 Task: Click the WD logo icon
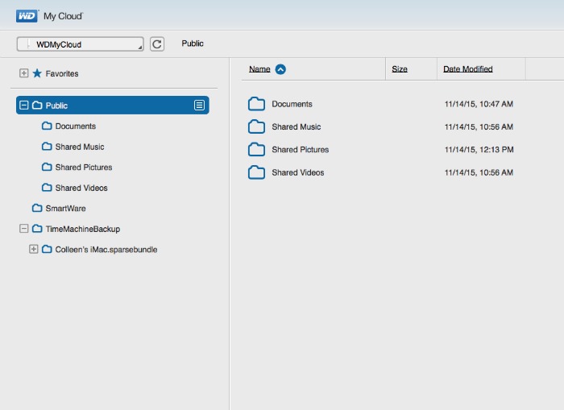(x=27, y=16)
